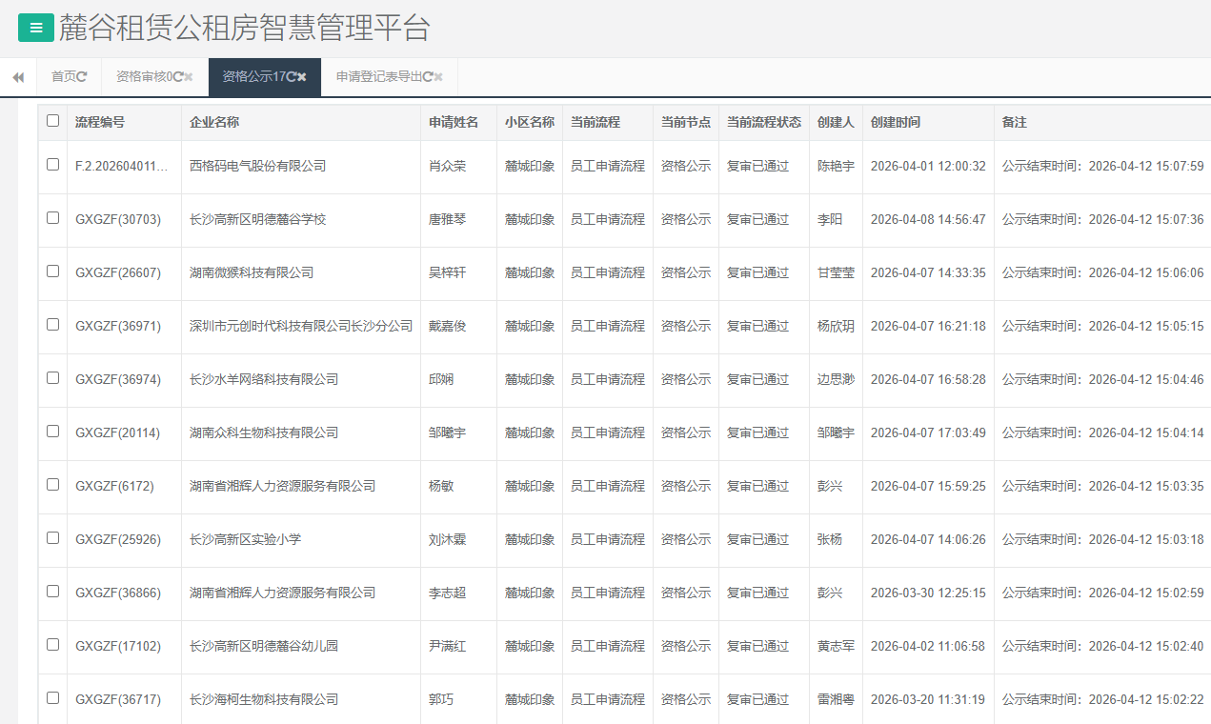Click the platform title 麓谷租赁公租房智慧管理平台
Screen dimensions: 1211x724
[244, 29]
